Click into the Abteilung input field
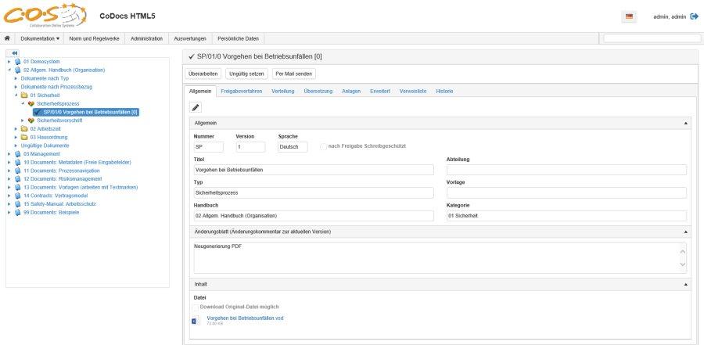The width and height of the screenshot is (704, 345). [566, 170]
